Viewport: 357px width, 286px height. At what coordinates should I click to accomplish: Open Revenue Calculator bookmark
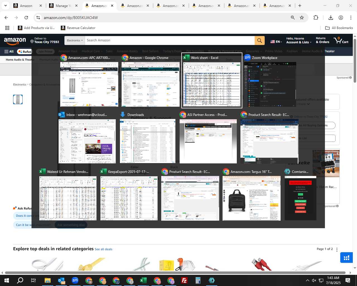[x=78, y=28]
